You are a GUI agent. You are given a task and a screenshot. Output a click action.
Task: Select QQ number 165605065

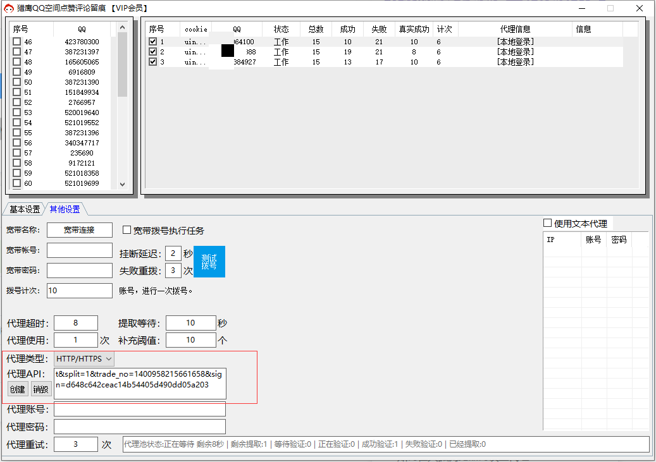click(82, 62)
